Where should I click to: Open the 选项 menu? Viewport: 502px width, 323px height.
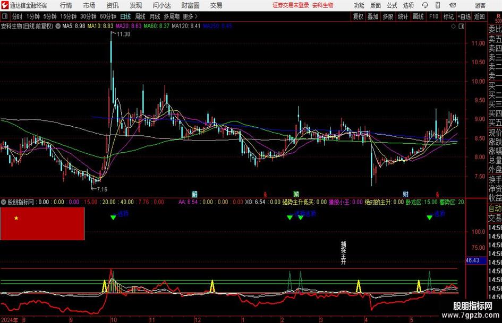click(x=408, y=5)
